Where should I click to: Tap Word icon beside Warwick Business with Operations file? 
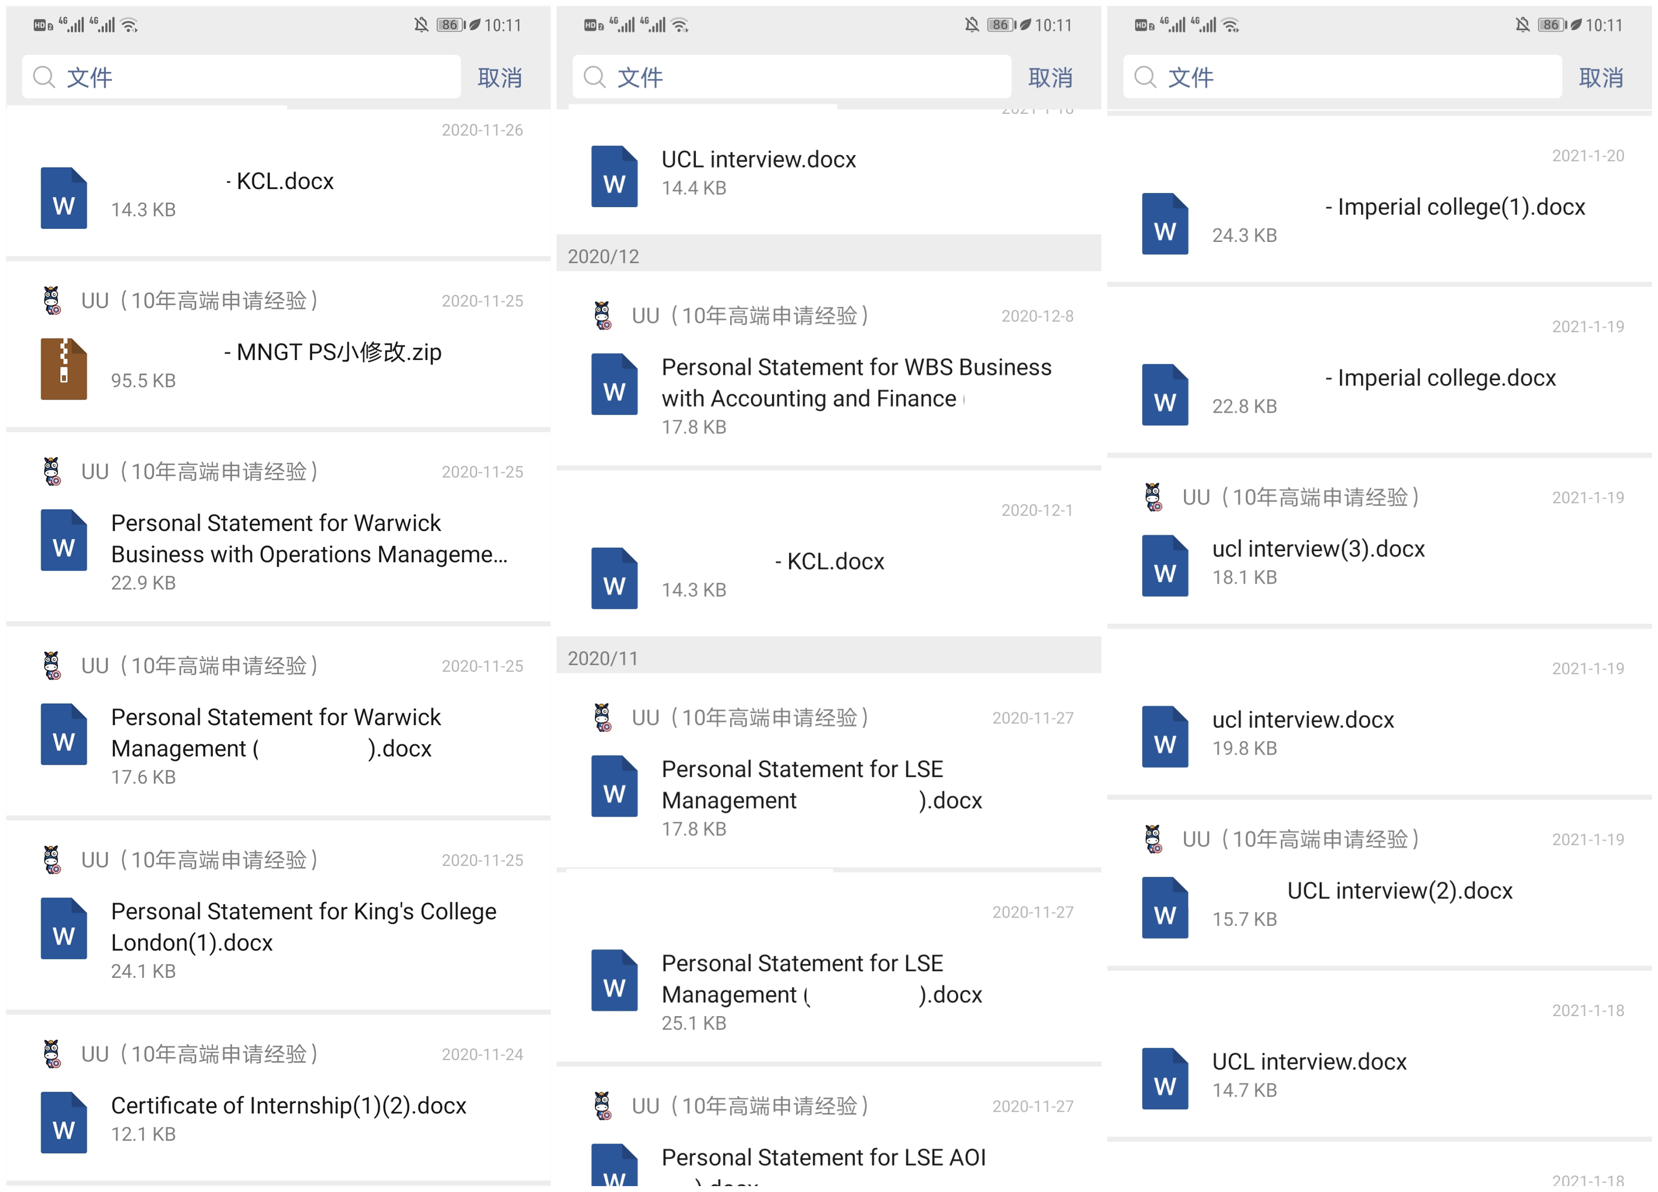tap(64, 540)
